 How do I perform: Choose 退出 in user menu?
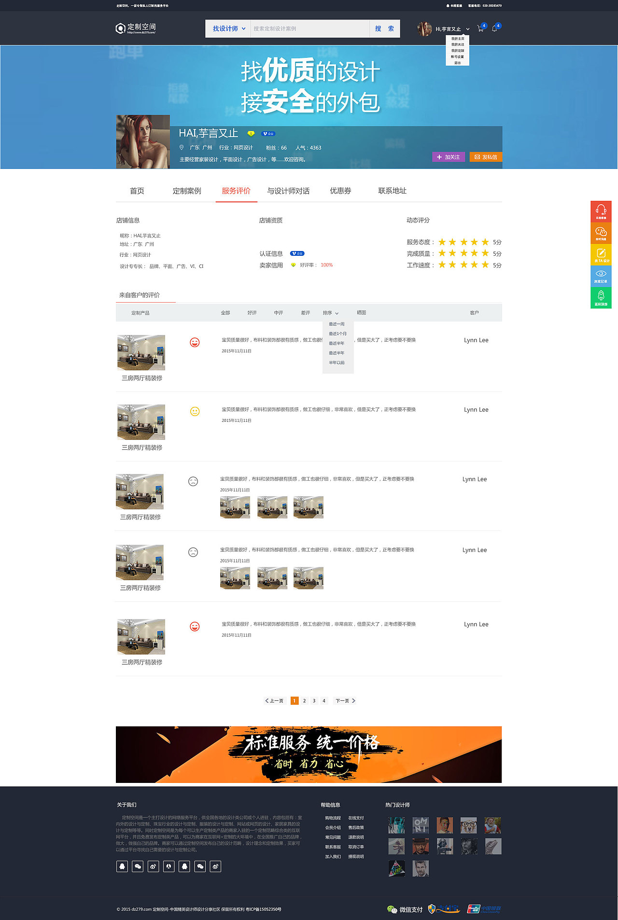coord(458,63)
